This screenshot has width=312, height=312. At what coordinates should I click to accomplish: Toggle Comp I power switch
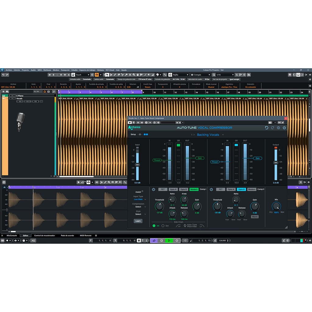pos(154,189)
